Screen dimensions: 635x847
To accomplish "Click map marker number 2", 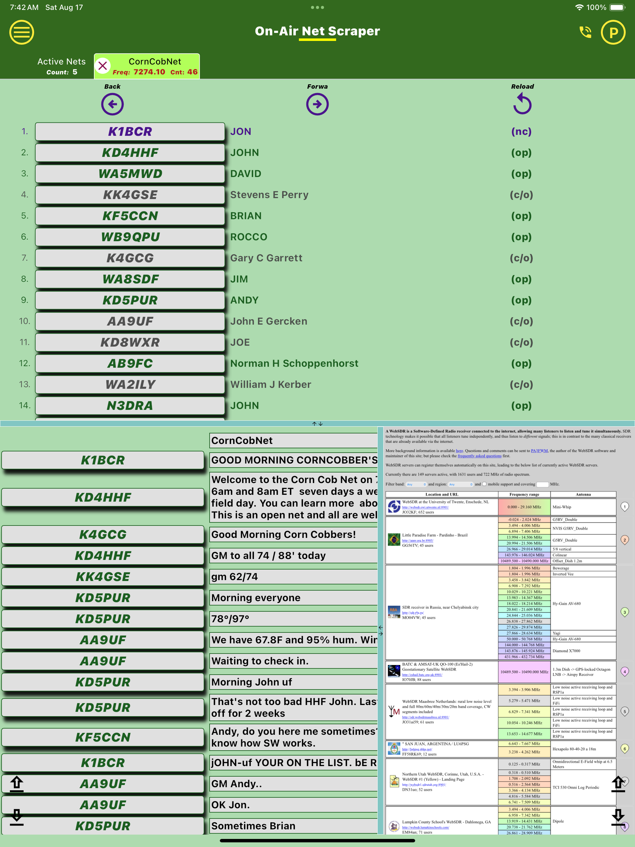I will [625, 540].
